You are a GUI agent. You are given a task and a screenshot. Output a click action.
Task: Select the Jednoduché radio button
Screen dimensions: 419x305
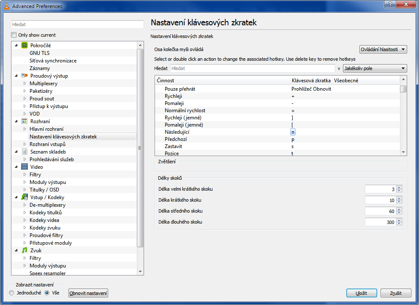[x=11, y=293]
